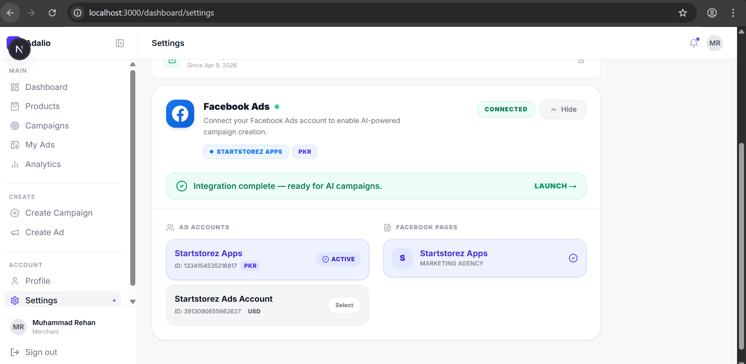Click the STARTSTOREZ APPS account tag

click(x=246, y=152)
